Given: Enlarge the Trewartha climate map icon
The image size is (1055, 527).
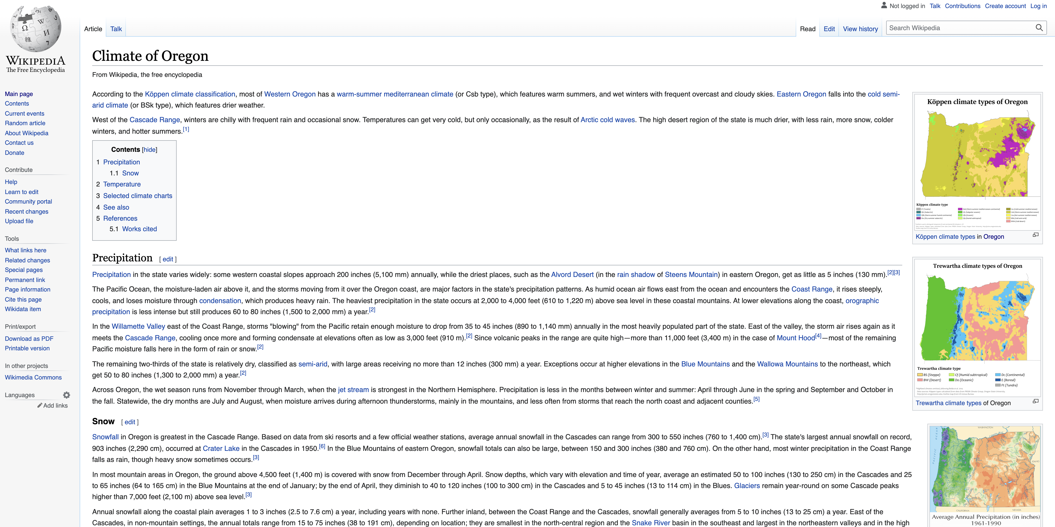Looking at the screenshot, I should pyautogui.click(x=1036, y=401).
